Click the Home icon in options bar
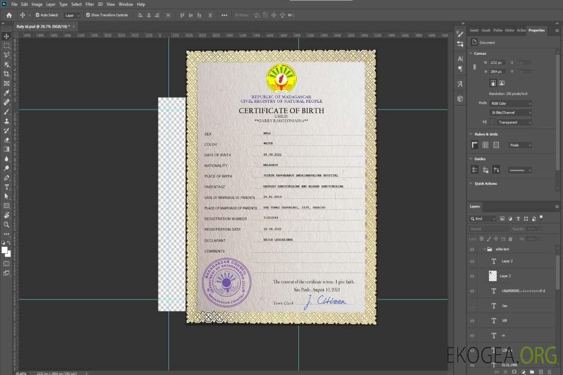Viewport: 563px width, 375px height. (x=9, y=15)
